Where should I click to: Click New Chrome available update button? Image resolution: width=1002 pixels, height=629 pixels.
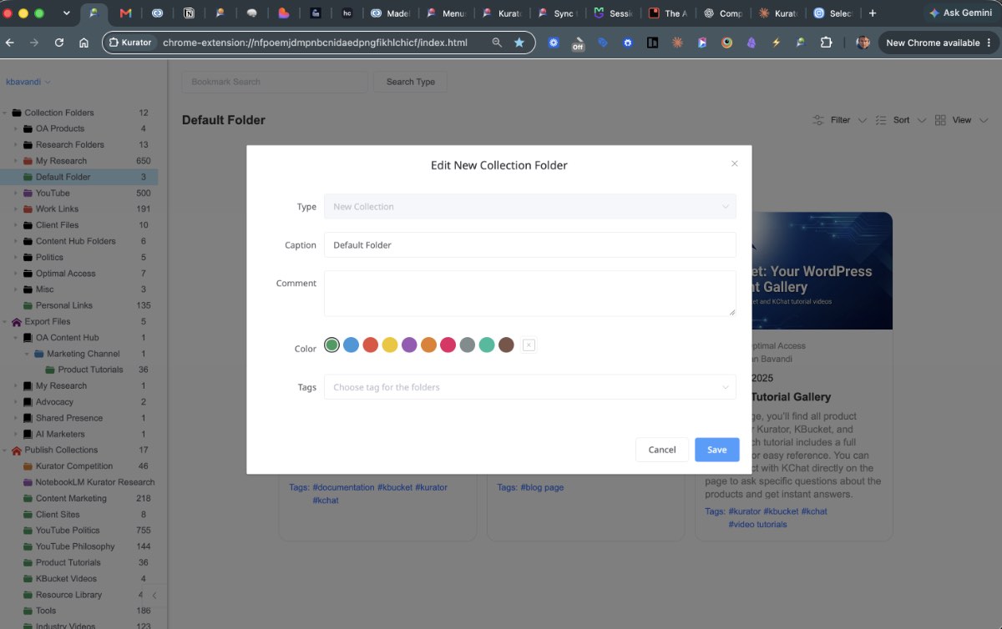(938, 43)
